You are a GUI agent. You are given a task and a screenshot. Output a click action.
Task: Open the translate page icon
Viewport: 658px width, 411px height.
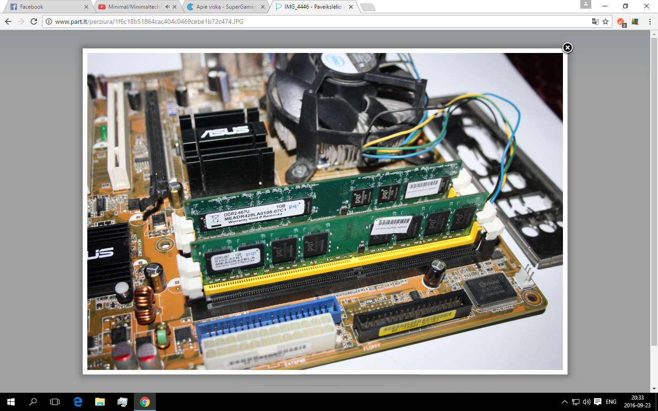click(595, 21)
